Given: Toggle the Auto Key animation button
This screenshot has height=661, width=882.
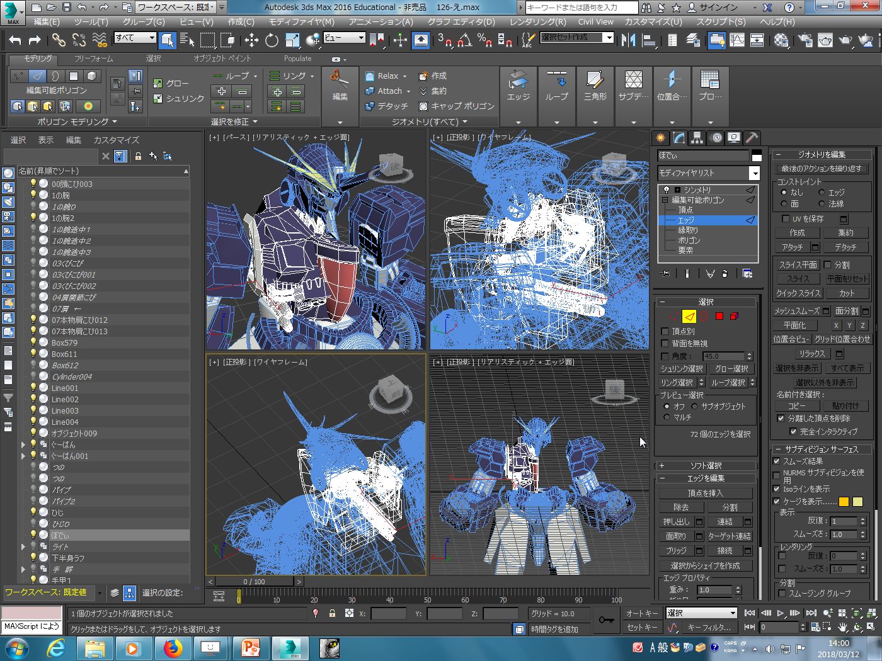Looking at the screenshot, I should [642, 613].
